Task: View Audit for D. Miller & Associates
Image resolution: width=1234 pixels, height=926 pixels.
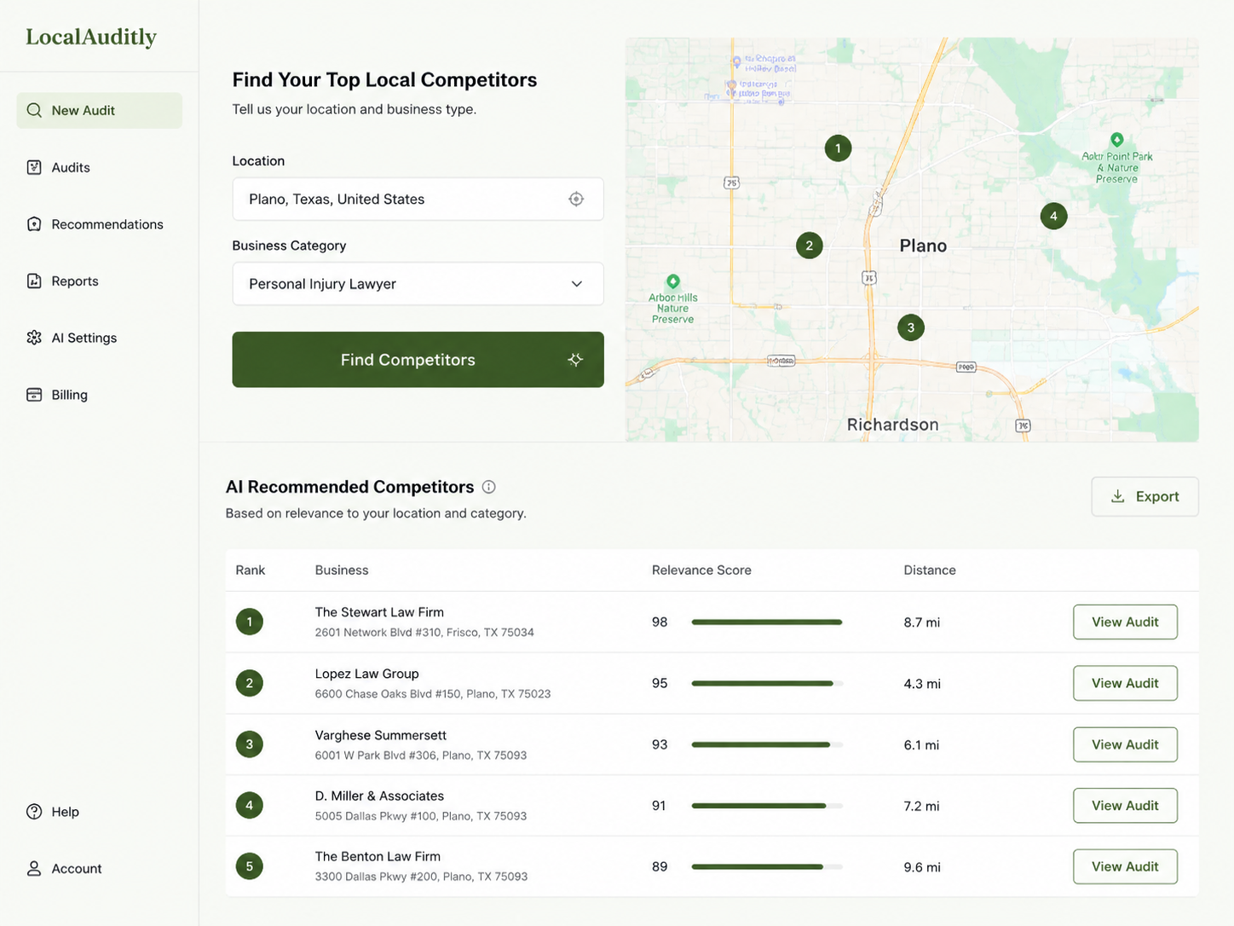Action: pos(1125,805)
